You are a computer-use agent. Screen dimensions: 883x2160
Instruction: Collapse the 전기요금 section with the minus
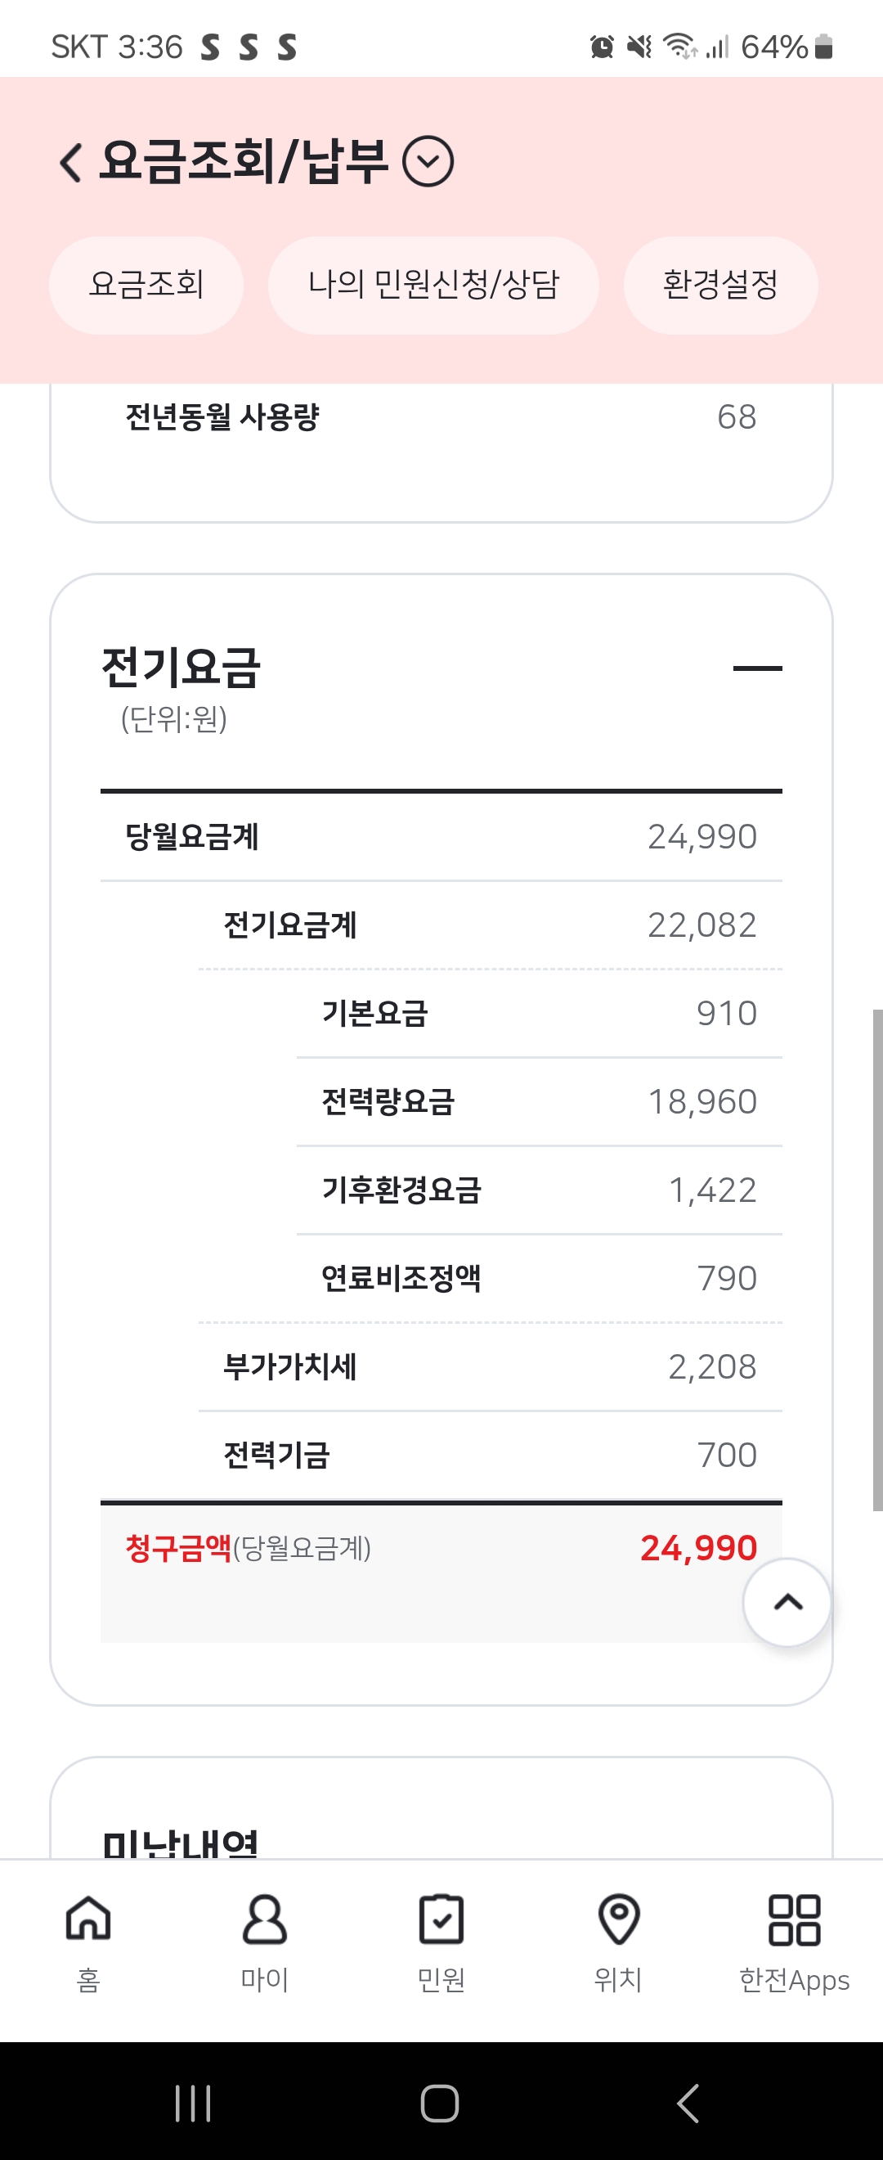(756, 668)
